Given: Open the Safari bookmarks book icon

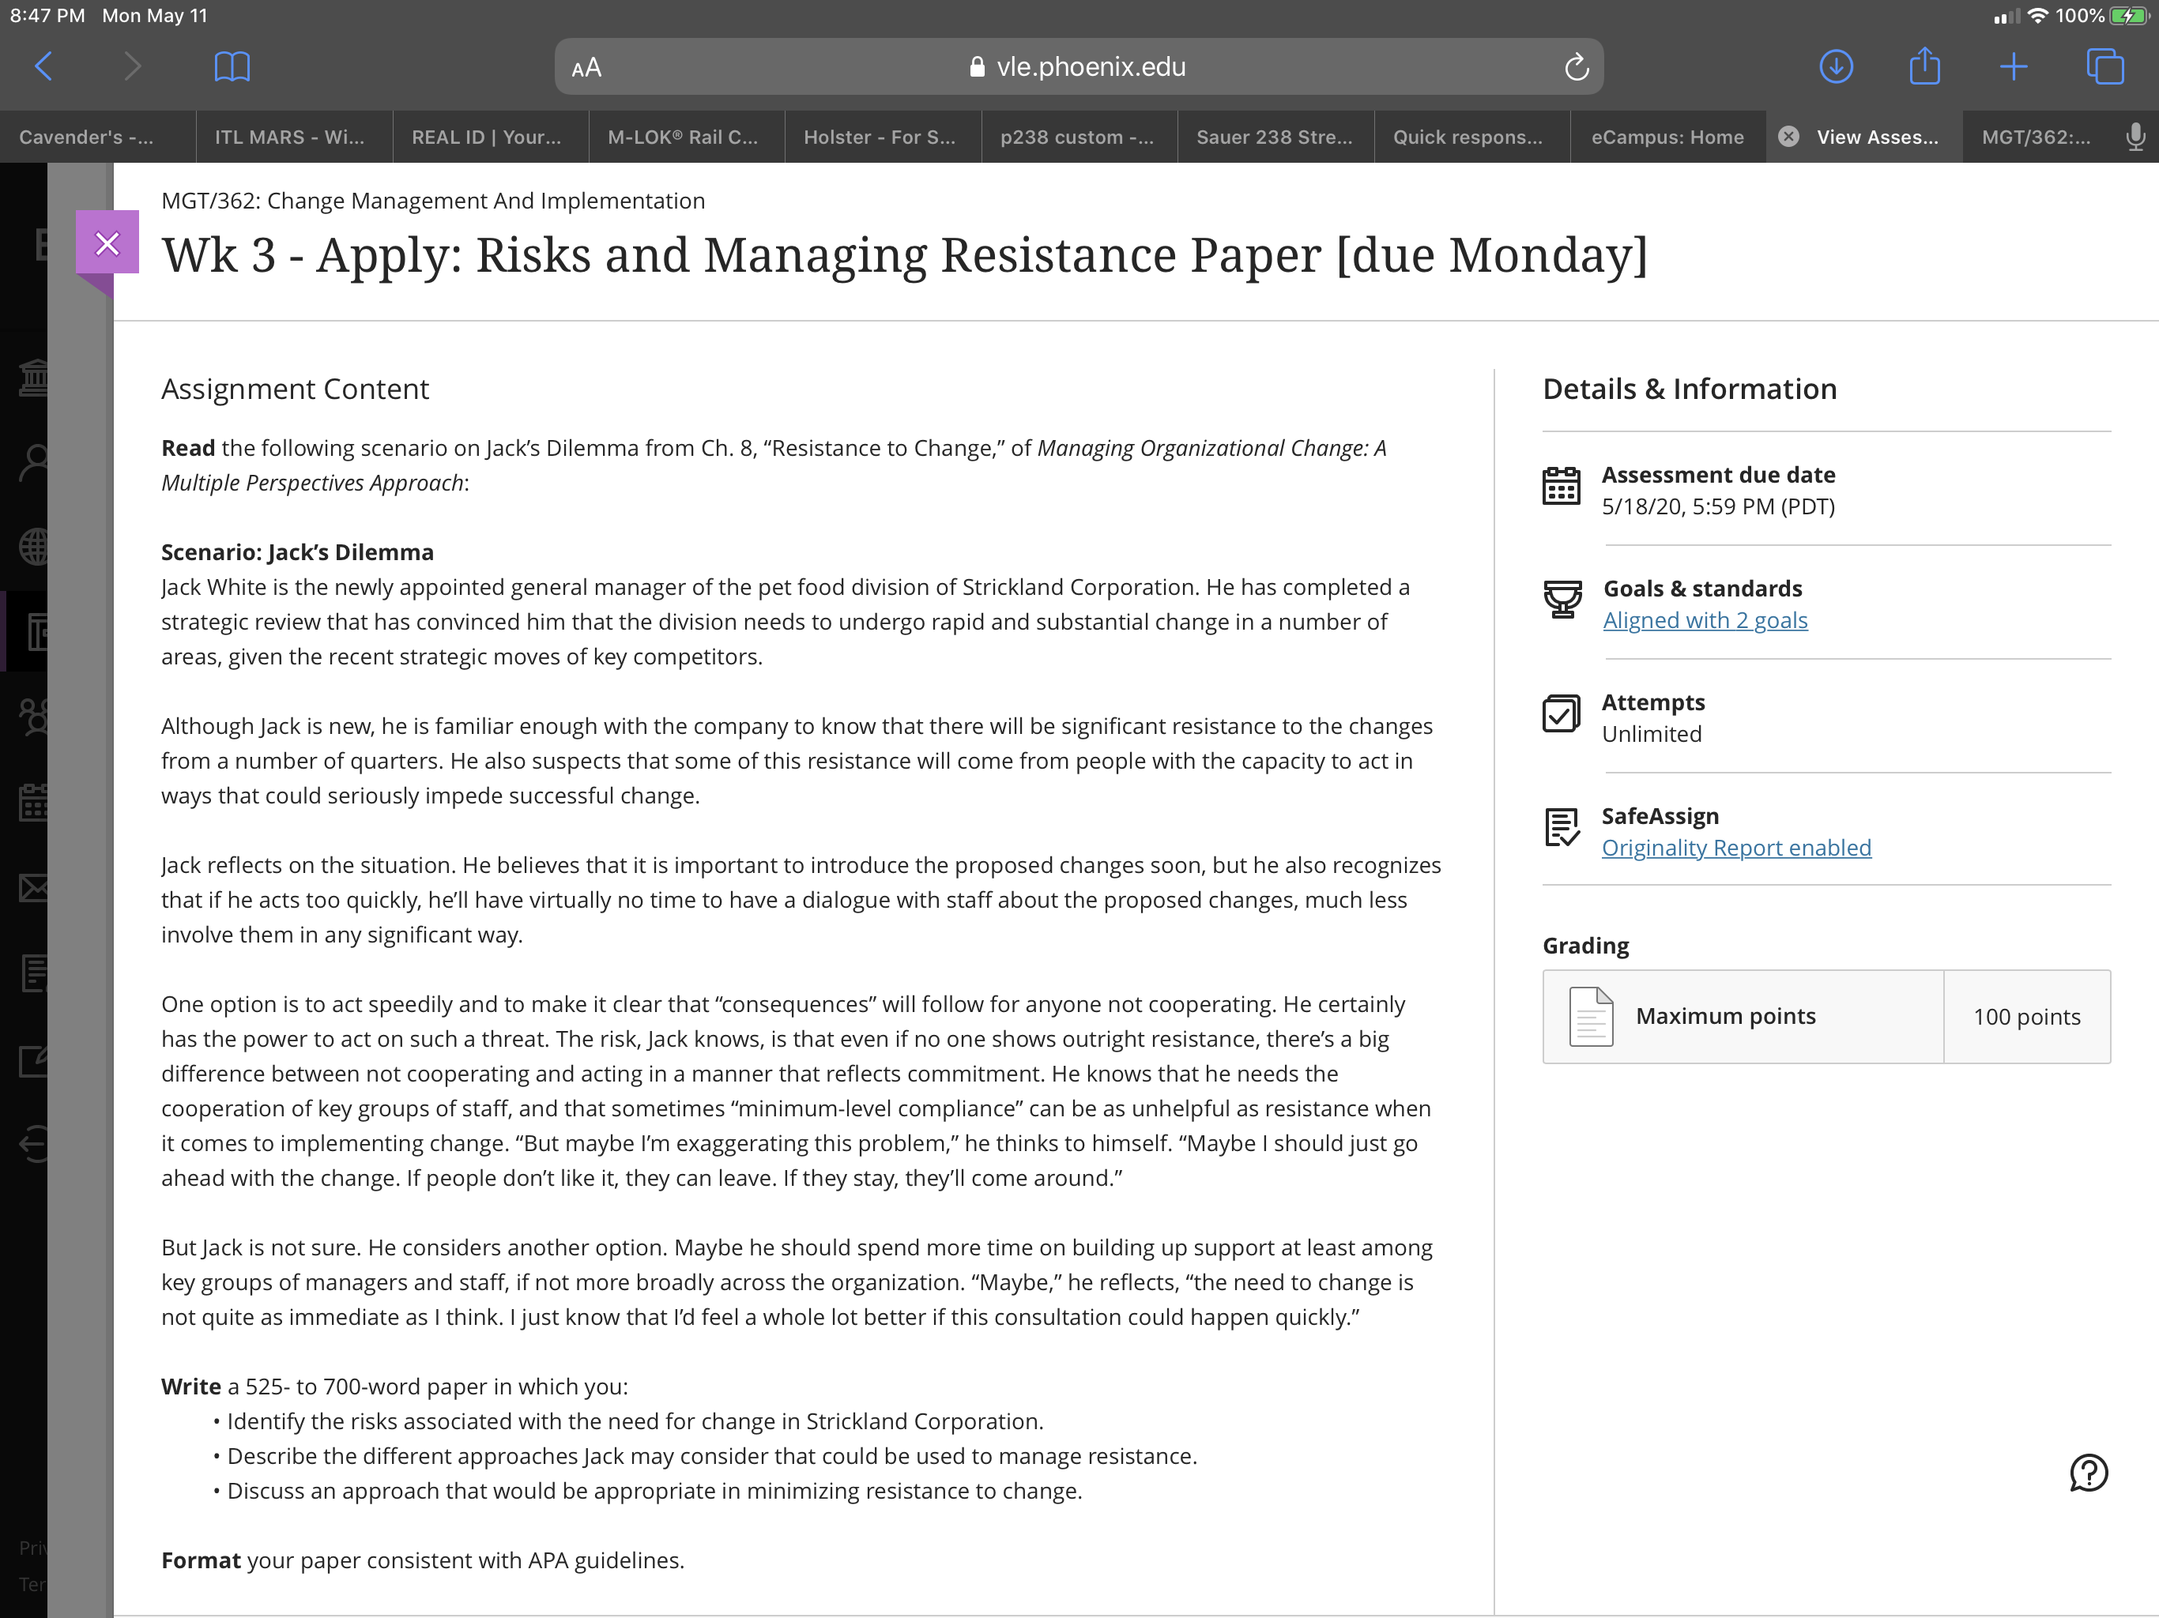Looking at the screenshot, I should tap(232, 67).
